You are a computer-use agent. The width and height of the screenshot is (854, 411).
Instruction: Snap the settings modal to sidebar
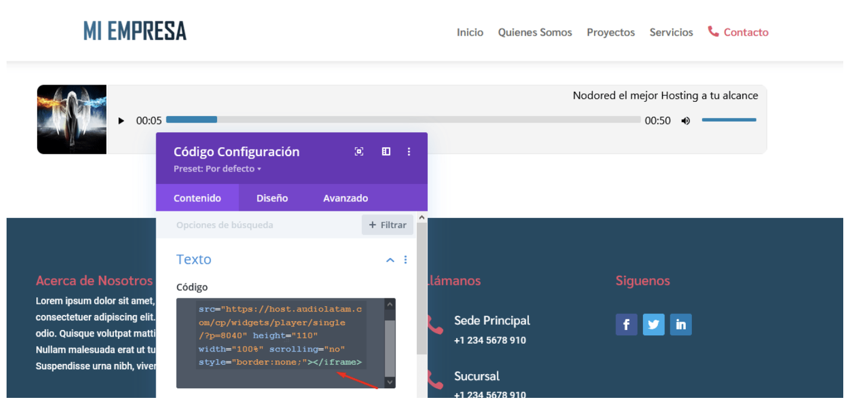pyautogui.click(x=386, y=151)
